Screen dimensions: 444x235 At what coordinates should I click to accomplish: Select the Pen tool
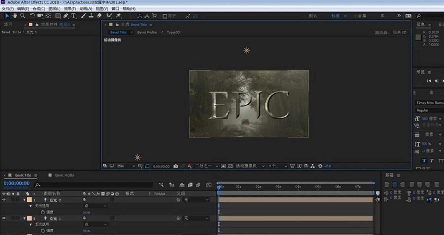pos(66,16)
